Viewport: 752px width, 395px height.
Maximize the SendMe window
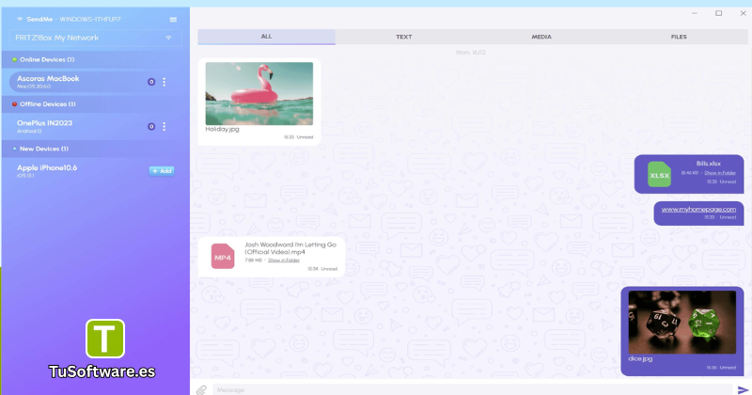pos(718,13)
